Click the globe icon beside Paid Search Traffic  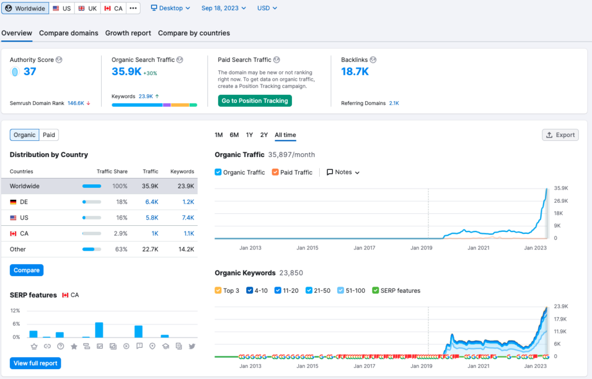276,60
